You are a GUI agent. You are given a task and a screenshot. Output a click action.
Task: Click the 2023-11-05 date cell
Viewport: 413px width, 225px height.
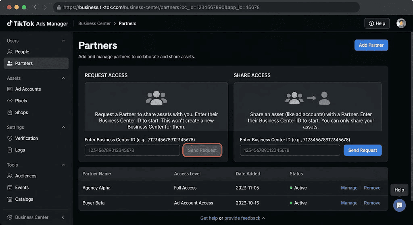247,188
